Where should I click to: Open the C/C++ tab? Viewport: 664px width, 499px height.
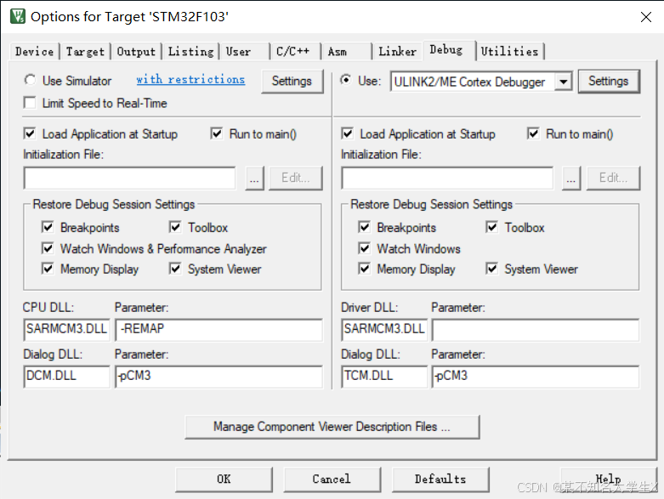[x=295, y=52]
